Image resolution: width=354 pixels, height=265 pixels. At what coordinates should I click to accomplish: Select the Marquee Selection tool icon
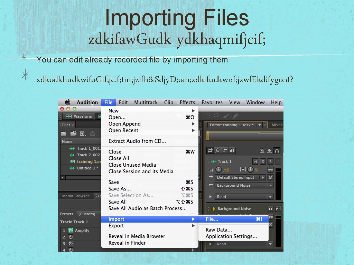click(x=207, y=116)
